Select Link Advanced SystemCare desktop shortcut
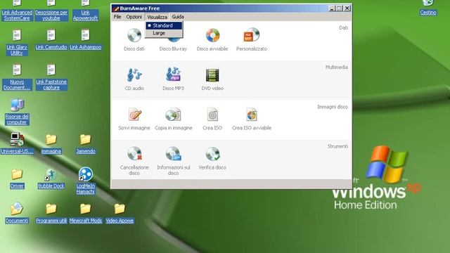450x253 pixels. 17,11
